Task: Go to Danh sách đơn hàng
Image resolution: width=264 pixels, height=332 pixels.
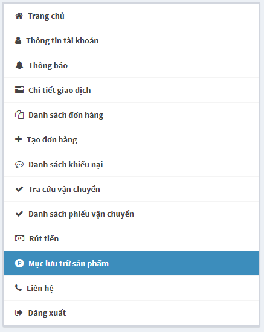Action: pyautogui.click(x=131, y=115)
